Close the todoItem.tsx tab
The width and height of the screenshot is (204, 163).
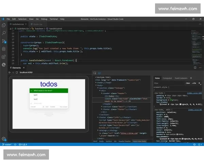26,24
